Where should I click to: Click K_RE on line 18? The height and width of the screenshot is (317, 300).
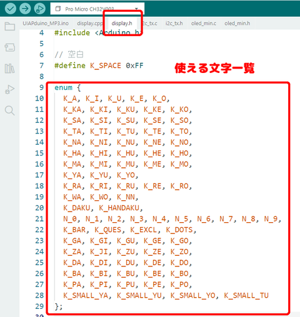click(152, 186)
